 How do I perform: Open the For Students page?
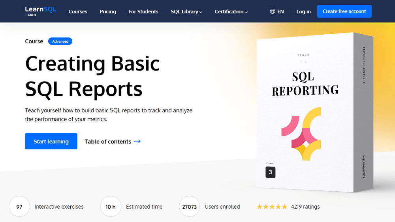point(143,11)
